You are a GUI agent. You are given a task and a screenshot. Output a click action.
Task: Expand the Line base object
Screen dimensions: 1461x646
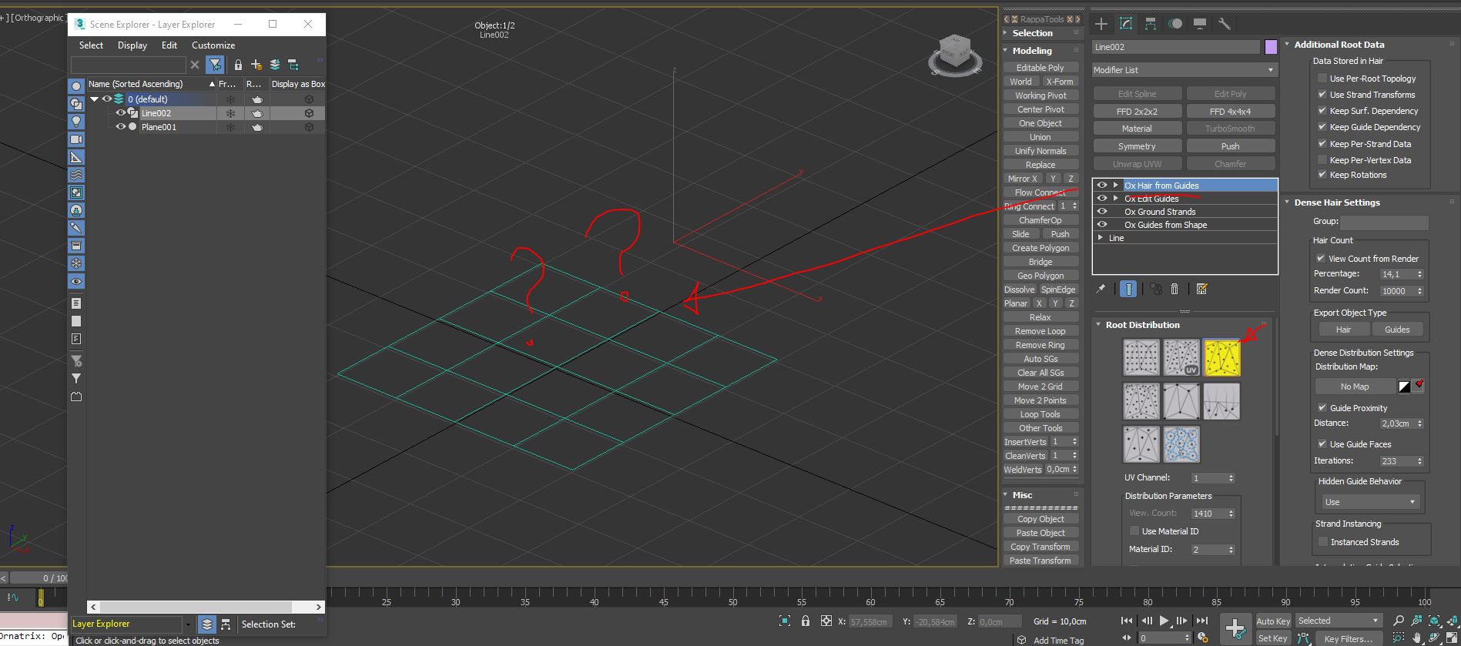[1100, 238]
